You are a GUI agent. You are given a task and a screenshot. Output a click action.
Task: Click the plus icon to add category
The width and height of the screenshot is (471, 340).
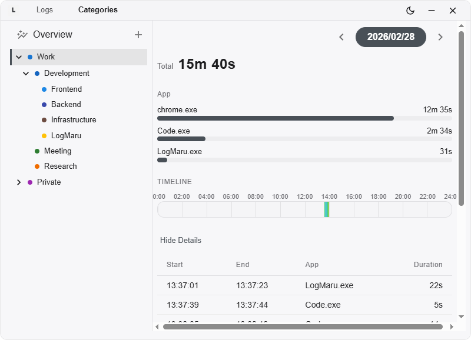click(138, 35)
